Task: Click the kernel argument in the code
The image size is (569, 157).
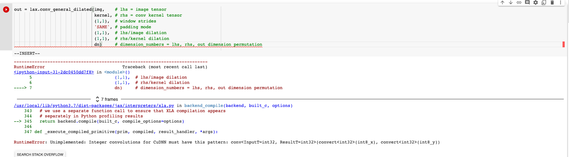Action: 102,15
